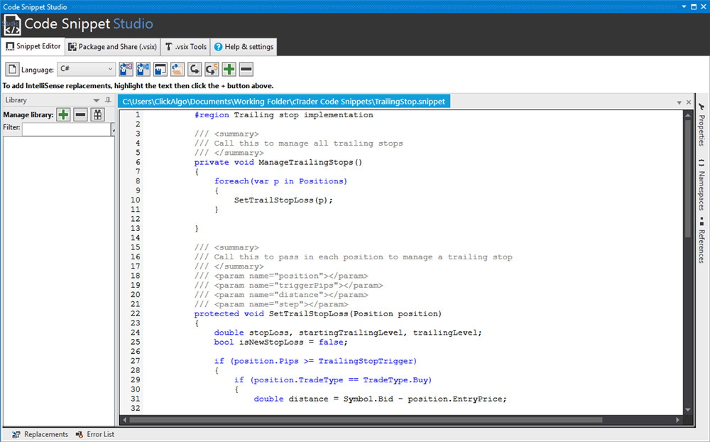
Task: Click the horizontal scrollbar right arrow
Action: click(x=677, y=420)
